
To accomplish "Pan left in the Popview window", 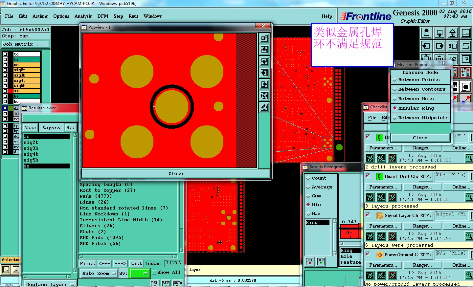I will pyautogui.click(x=264, y=73).
